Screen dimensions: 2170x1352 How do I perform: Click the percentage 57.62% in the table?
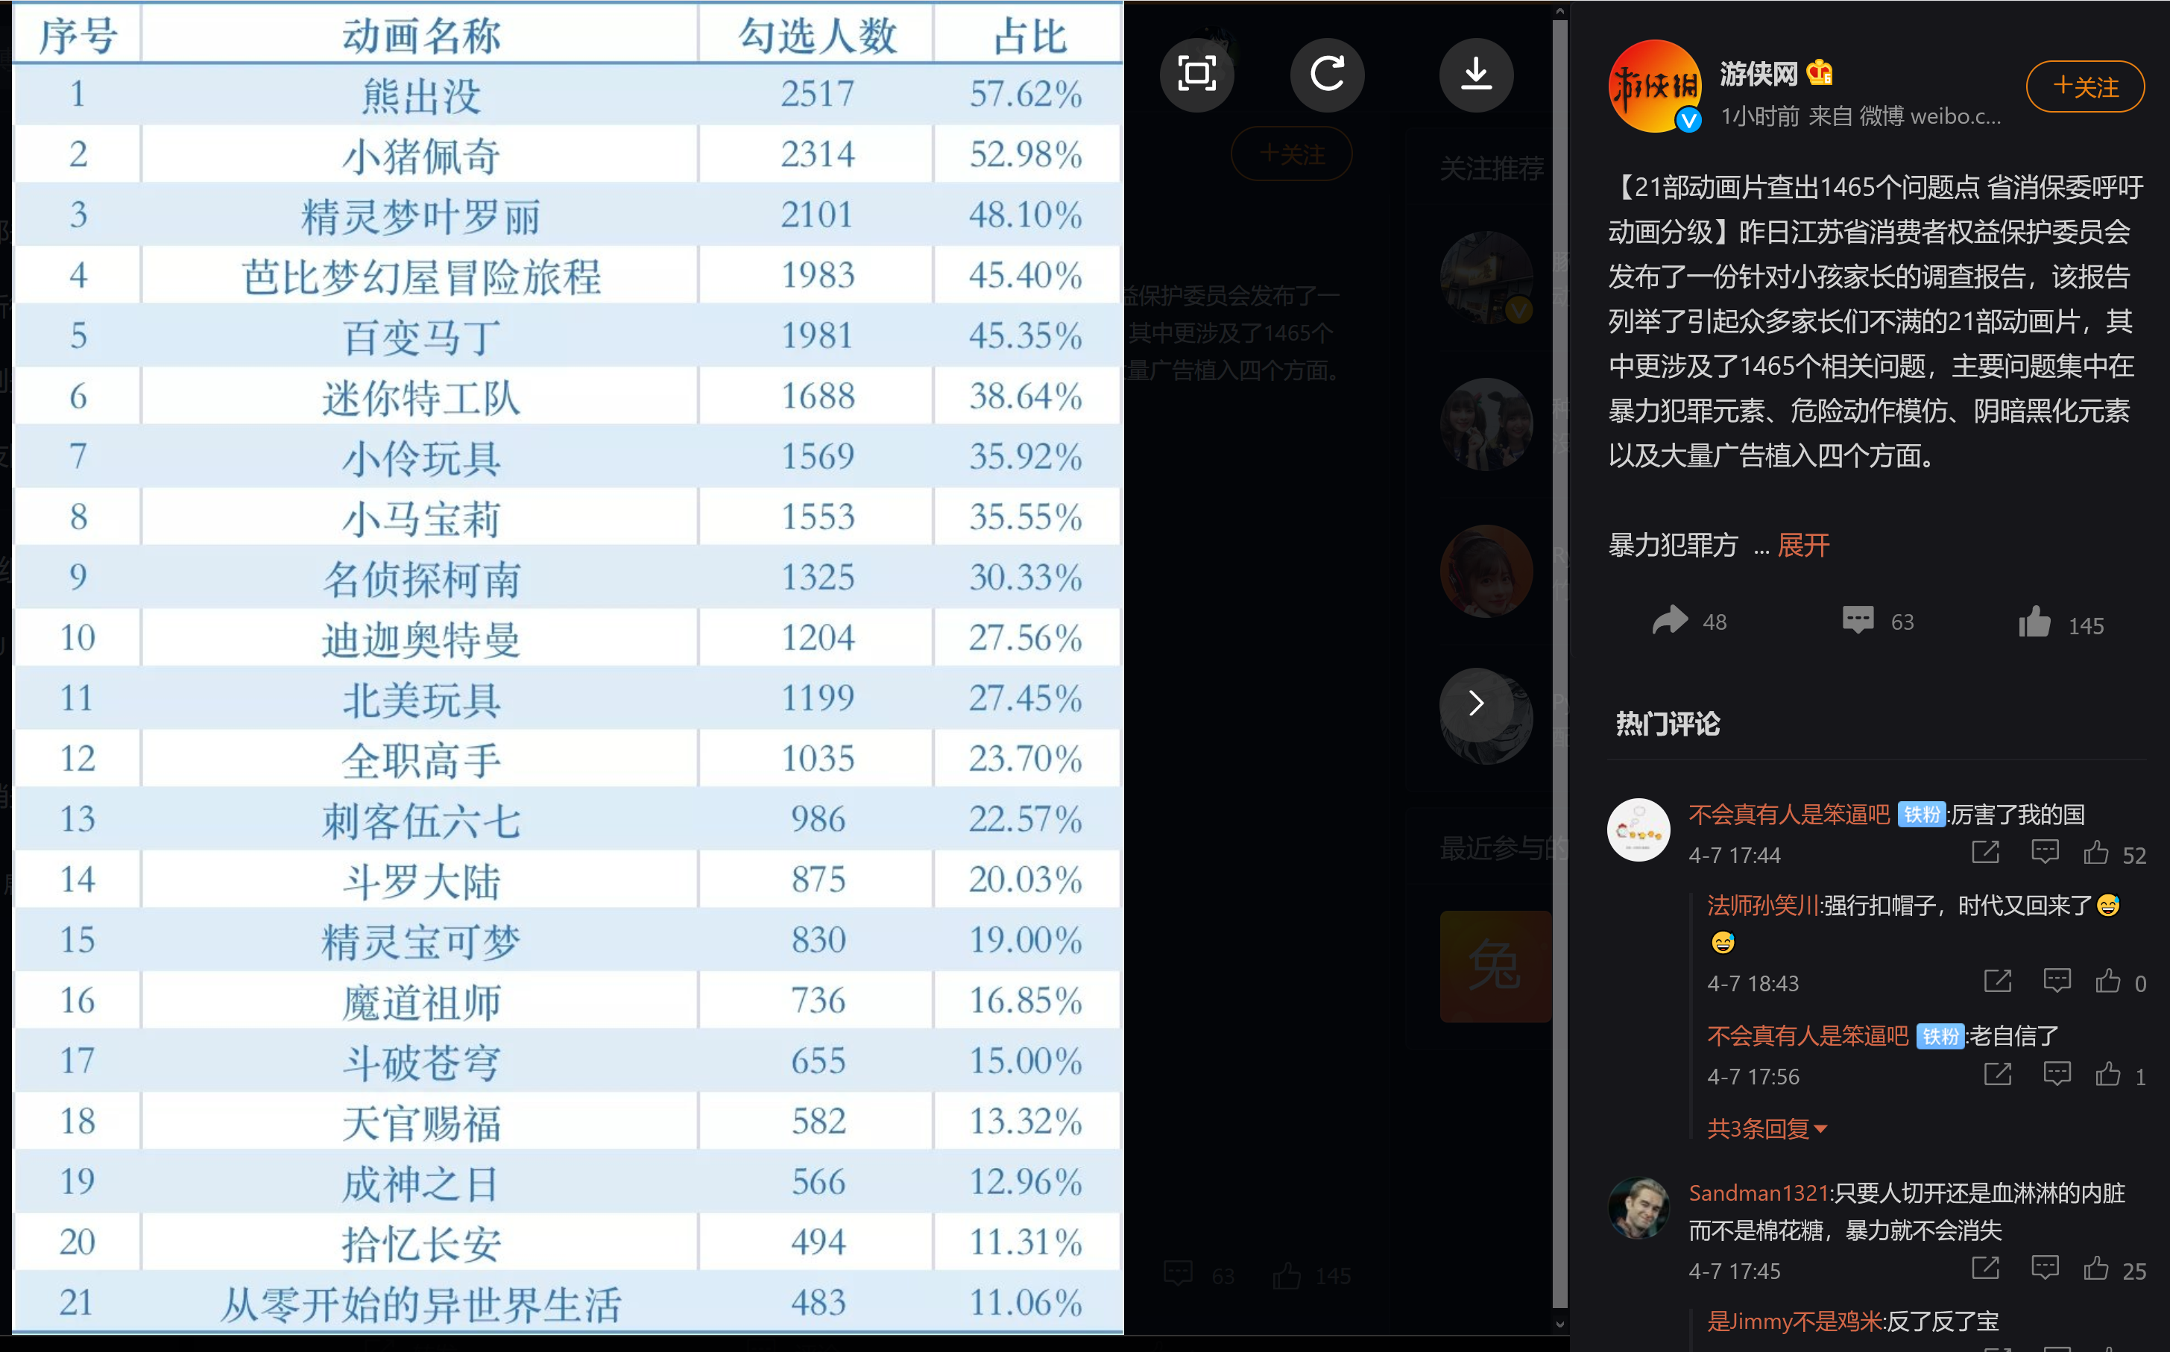point(1026,94)
